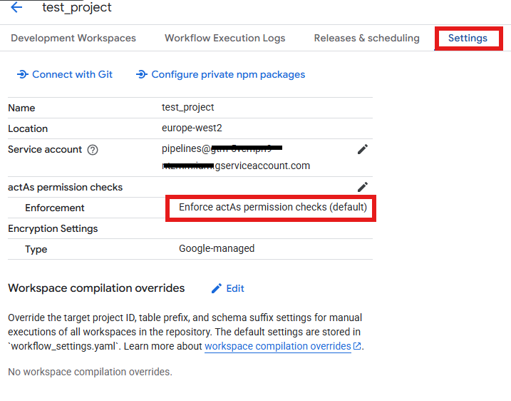The width and height of the screenshot is (511, 401).
Task: Follow the workspace compilation overrides documentation link
Action: (277, 346)
